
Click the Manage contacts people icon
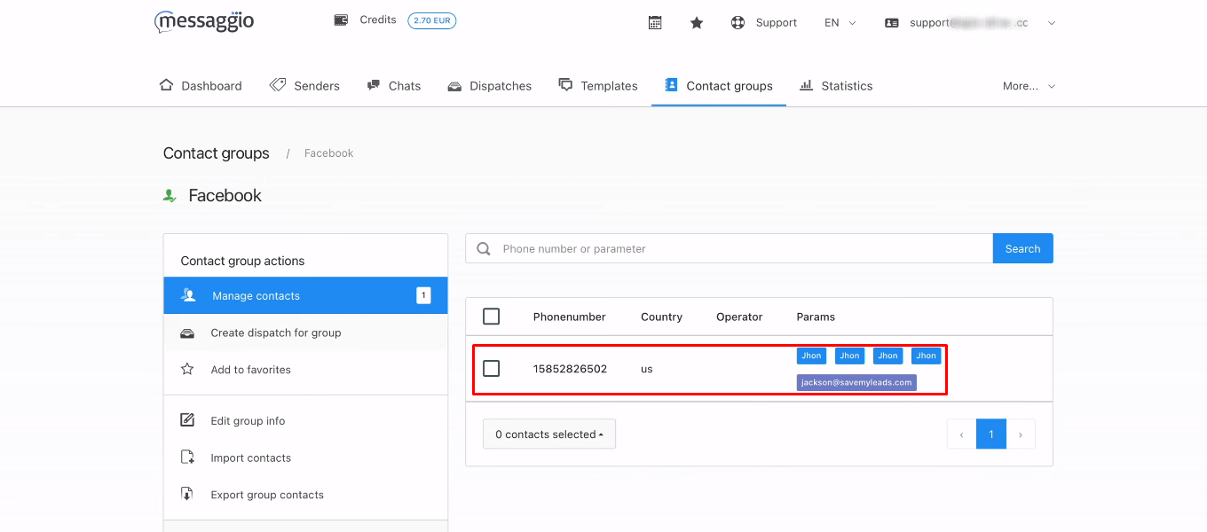point(188,295)
